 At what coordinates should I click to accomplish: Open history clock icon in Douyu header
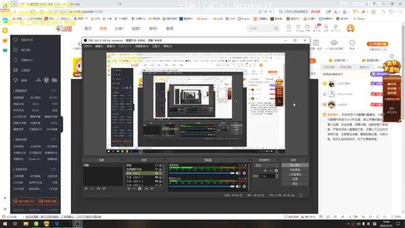tap(289, 28)
